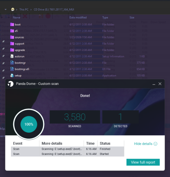The image size is (170, 177).
Task: Click the 375 KB size of bootmgr
Action: [141, 63]
